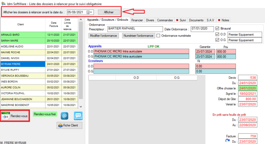265x144 pixels.
Task: Click the Date Facture column header
Action: click(x=54, y=25)
